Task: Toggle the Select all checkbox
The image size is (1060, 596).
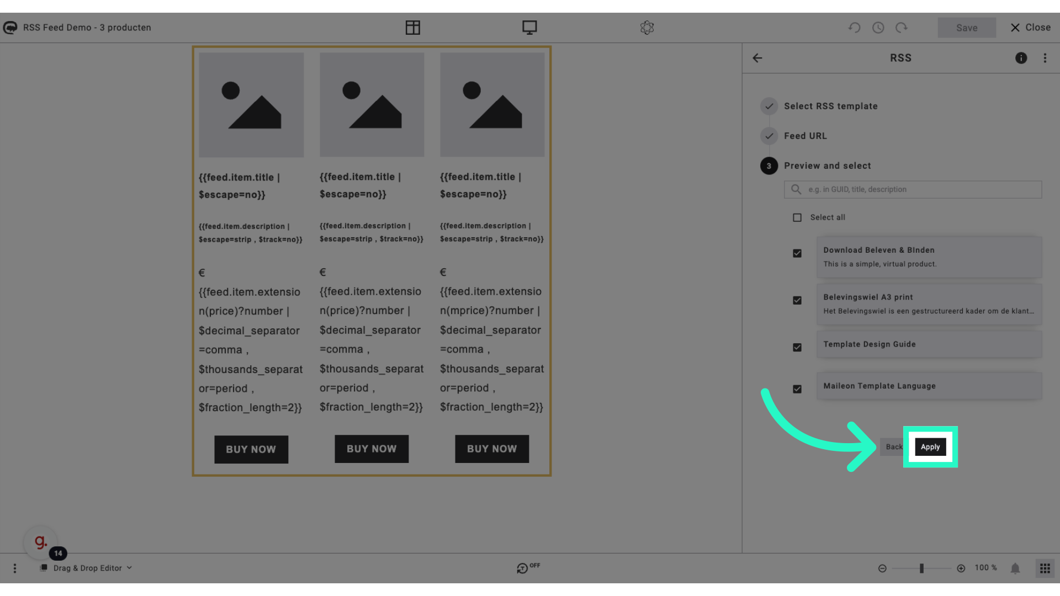Action: pyautogui.click(x=797, y=217)
